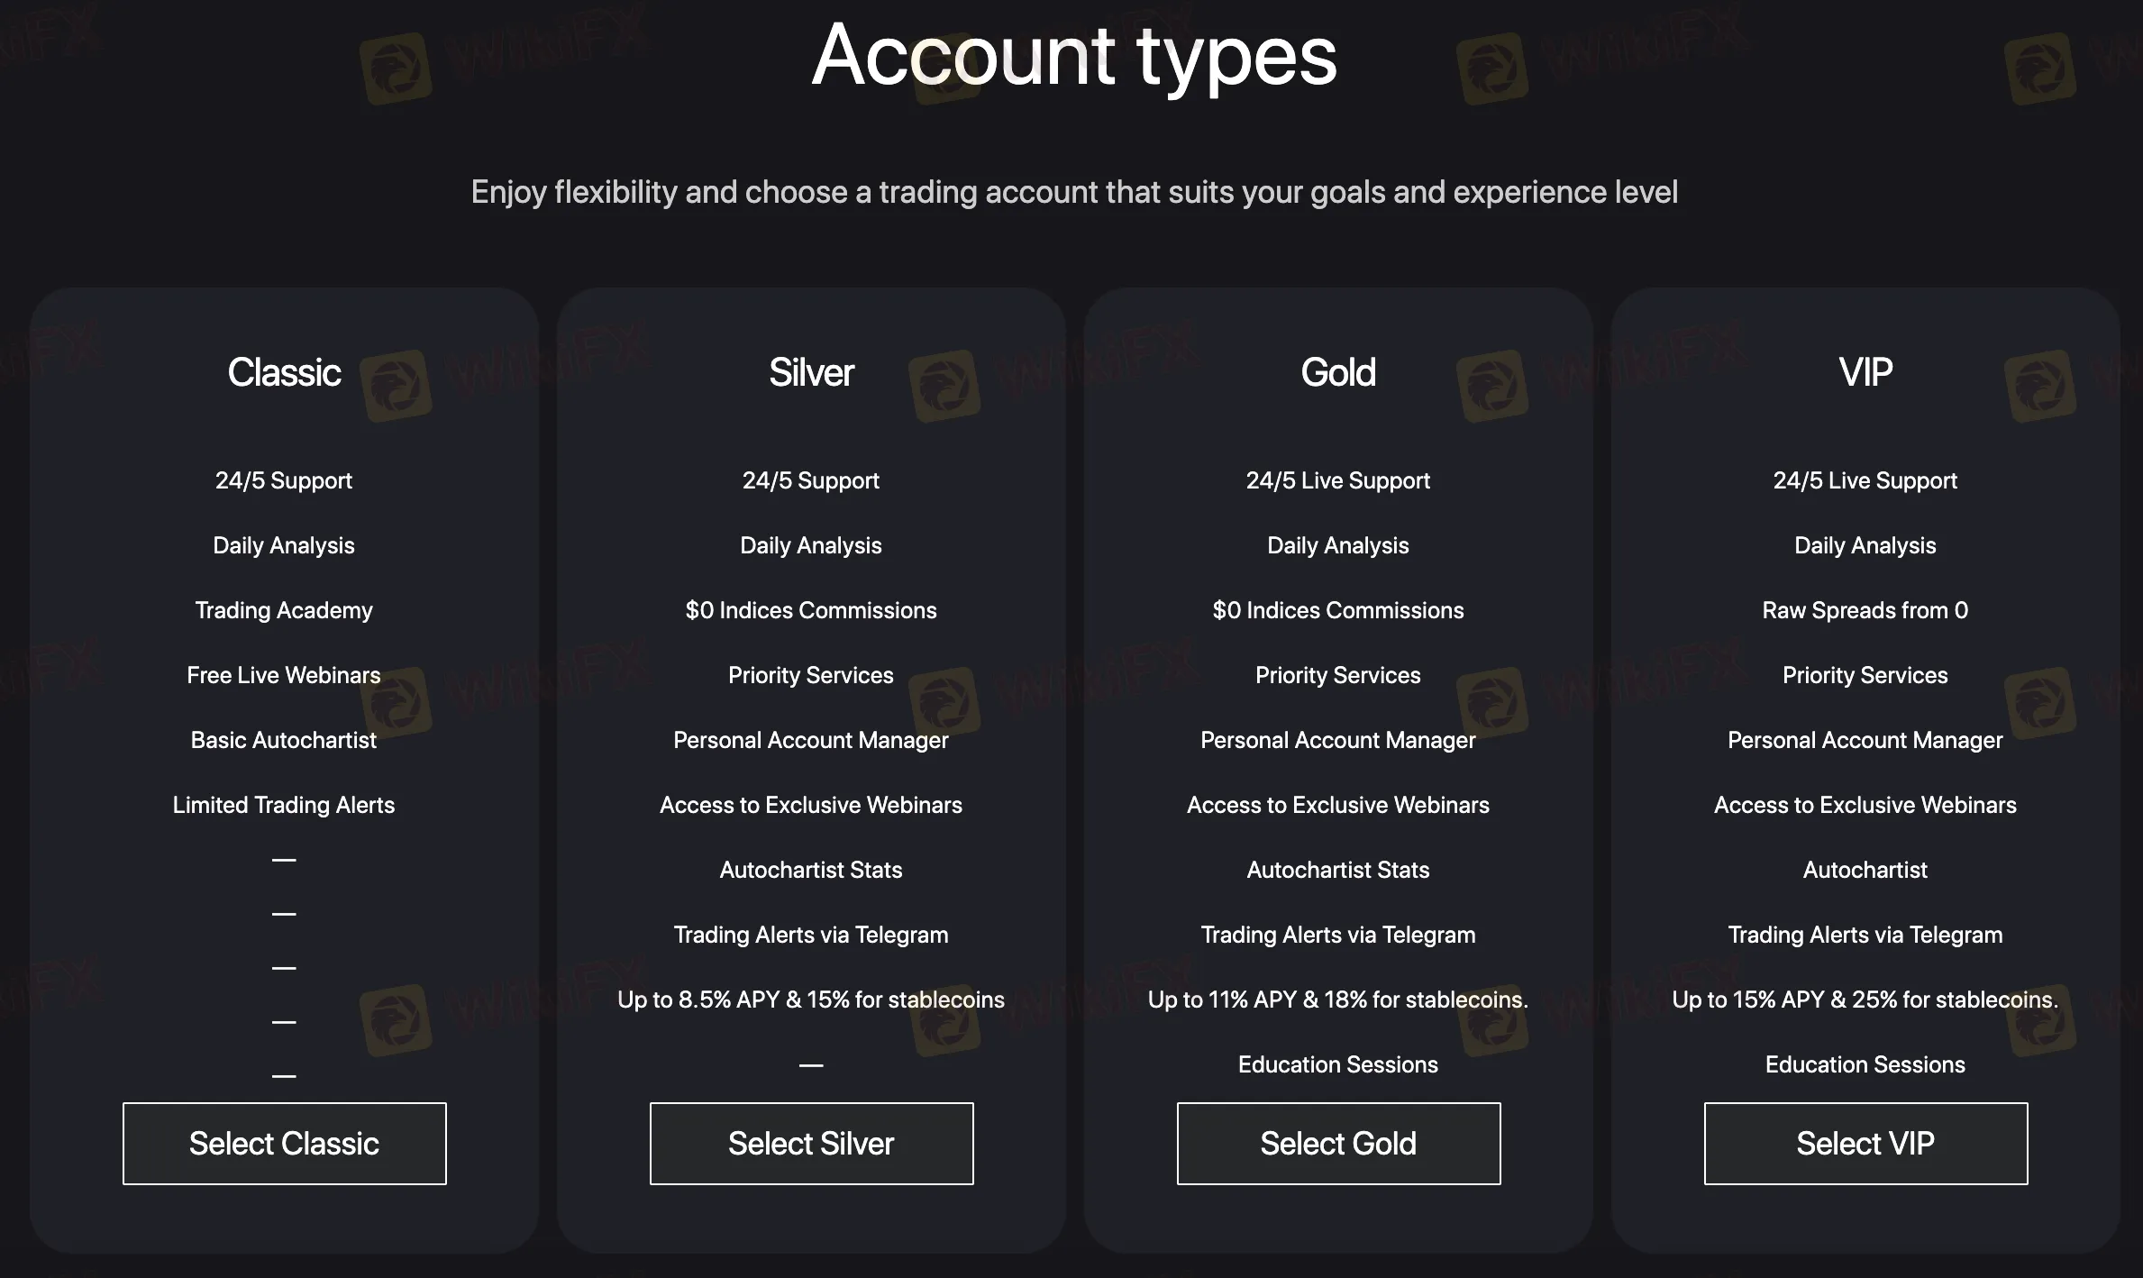Click the Select Silver button

tap(810, 1143)
